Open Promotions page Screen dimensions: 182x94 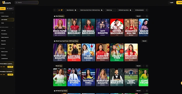point(4,34)
